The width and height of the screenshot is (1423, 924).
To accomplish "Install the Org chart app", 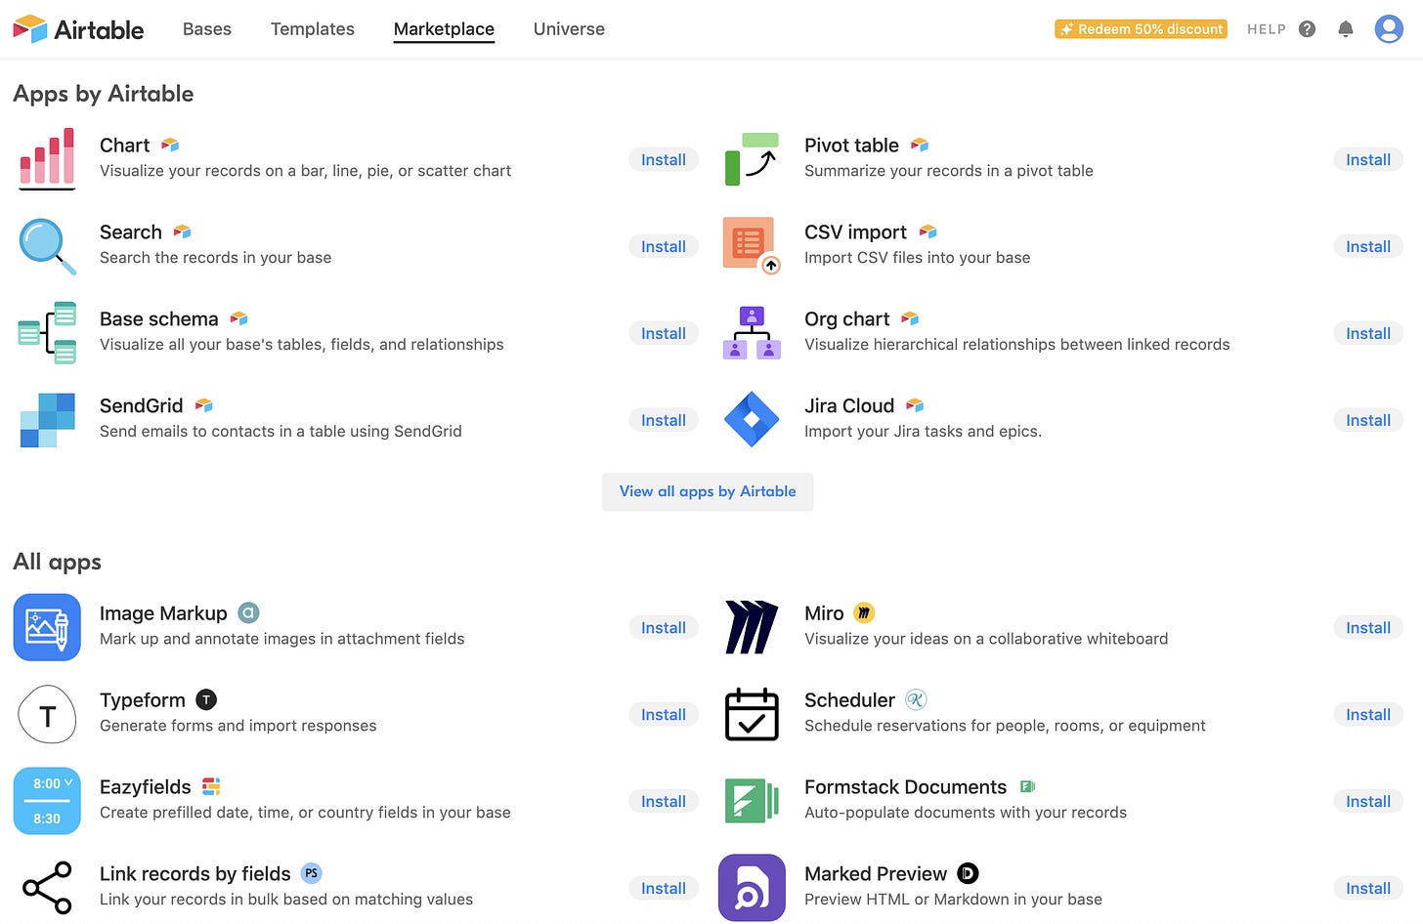I will tap(1368, 334).
